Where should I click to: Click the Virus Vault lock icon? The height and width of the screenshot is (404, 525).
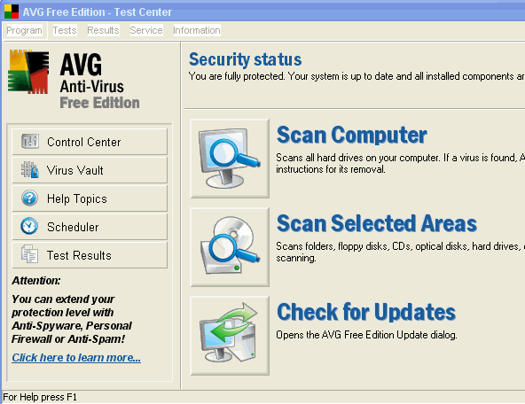click(x=30, y=170)
